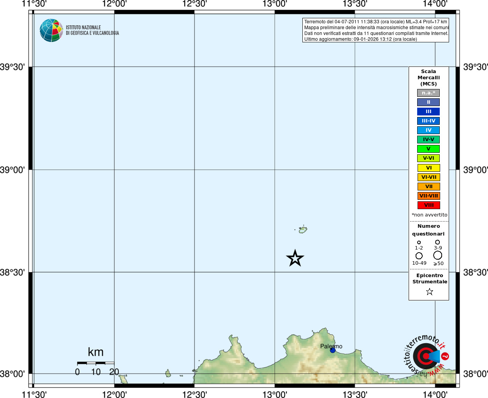Click the star symbol in the legend
Image resolution: width=488 pixels, height=398 pixels.
[x=430, y=292]
